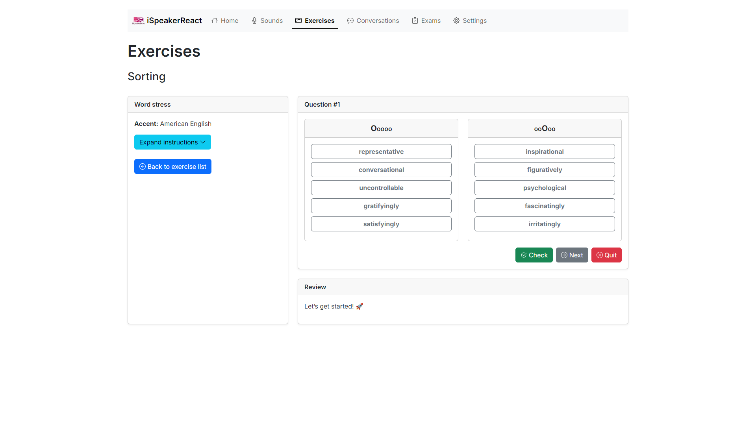Go to the Next question
Viewport: 756px width, 425px height.
(x=572, y=255)
